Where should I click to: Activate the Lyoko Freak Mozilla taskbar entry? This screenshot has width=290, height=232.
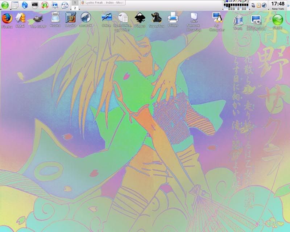[103, 3]
